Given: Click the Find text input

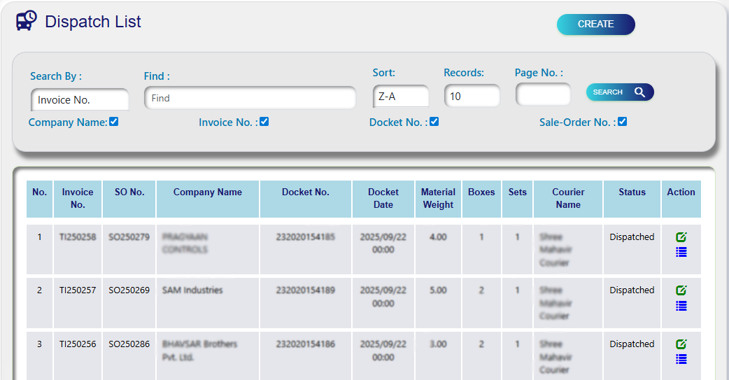Looking at the screenshot, I should point(250,98).
